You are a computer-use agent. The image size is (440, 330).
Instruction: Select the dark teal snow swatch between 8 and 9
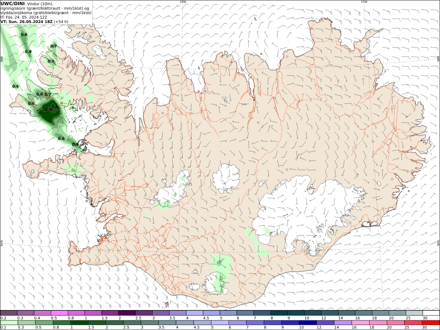tap(279, 313)
